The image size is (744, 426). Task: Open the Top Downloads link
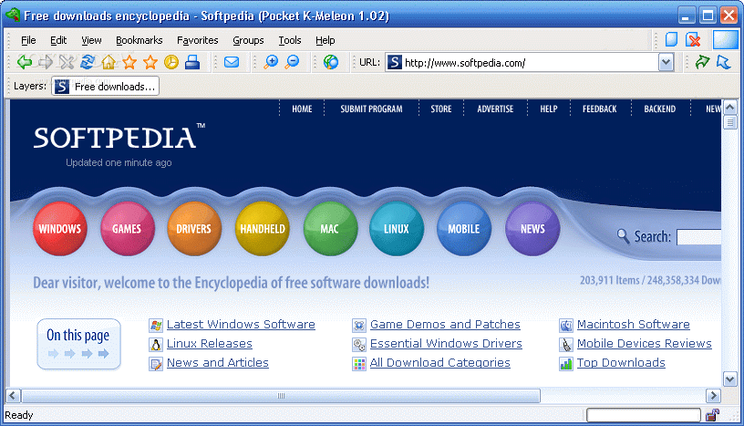pyautogui.click(x=621, y=363)
